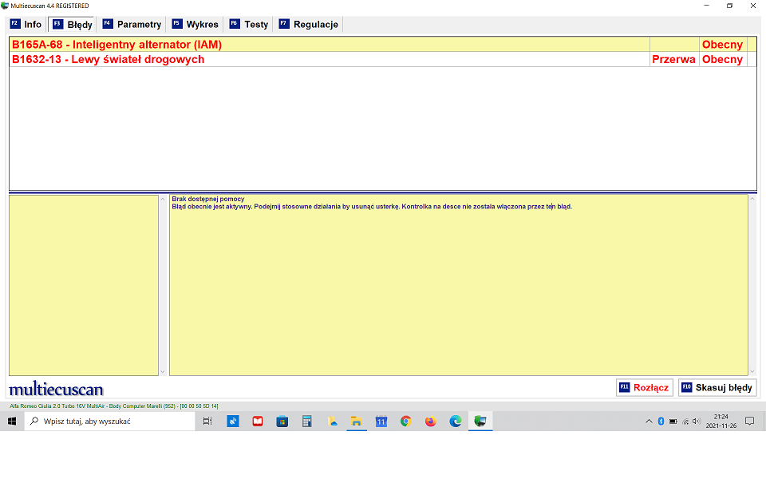This screenshot has width=766, height=479.
Task: Open the Calendar app taskbar icon
Action: pos(381,422)
